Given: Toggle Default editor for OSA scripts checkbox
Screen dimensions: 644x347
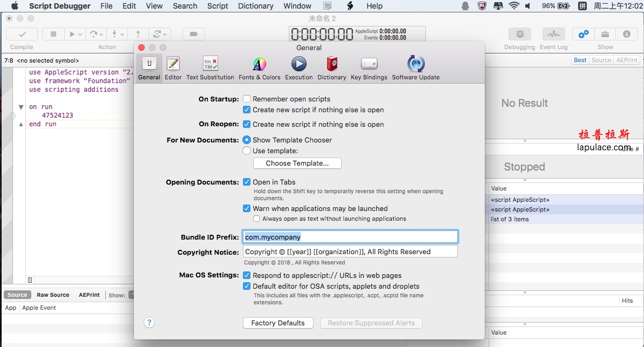Looking at the screenshot, I should (247, 286).
